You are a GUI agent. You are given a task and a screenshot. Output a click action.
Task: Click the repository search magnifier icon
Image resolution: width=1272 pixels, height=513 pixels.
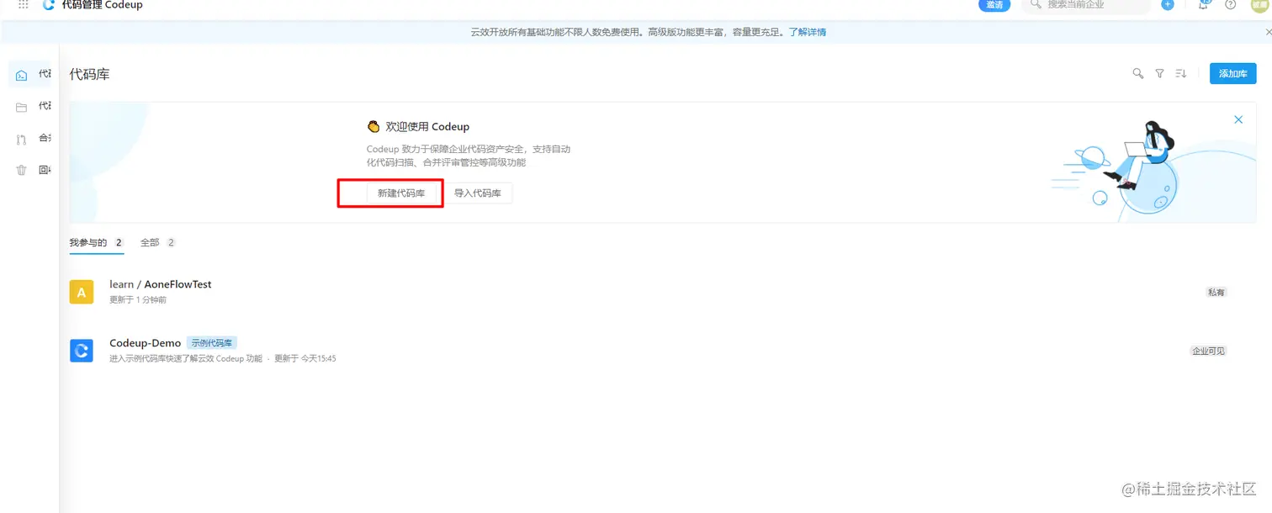tap(1137, 74)
